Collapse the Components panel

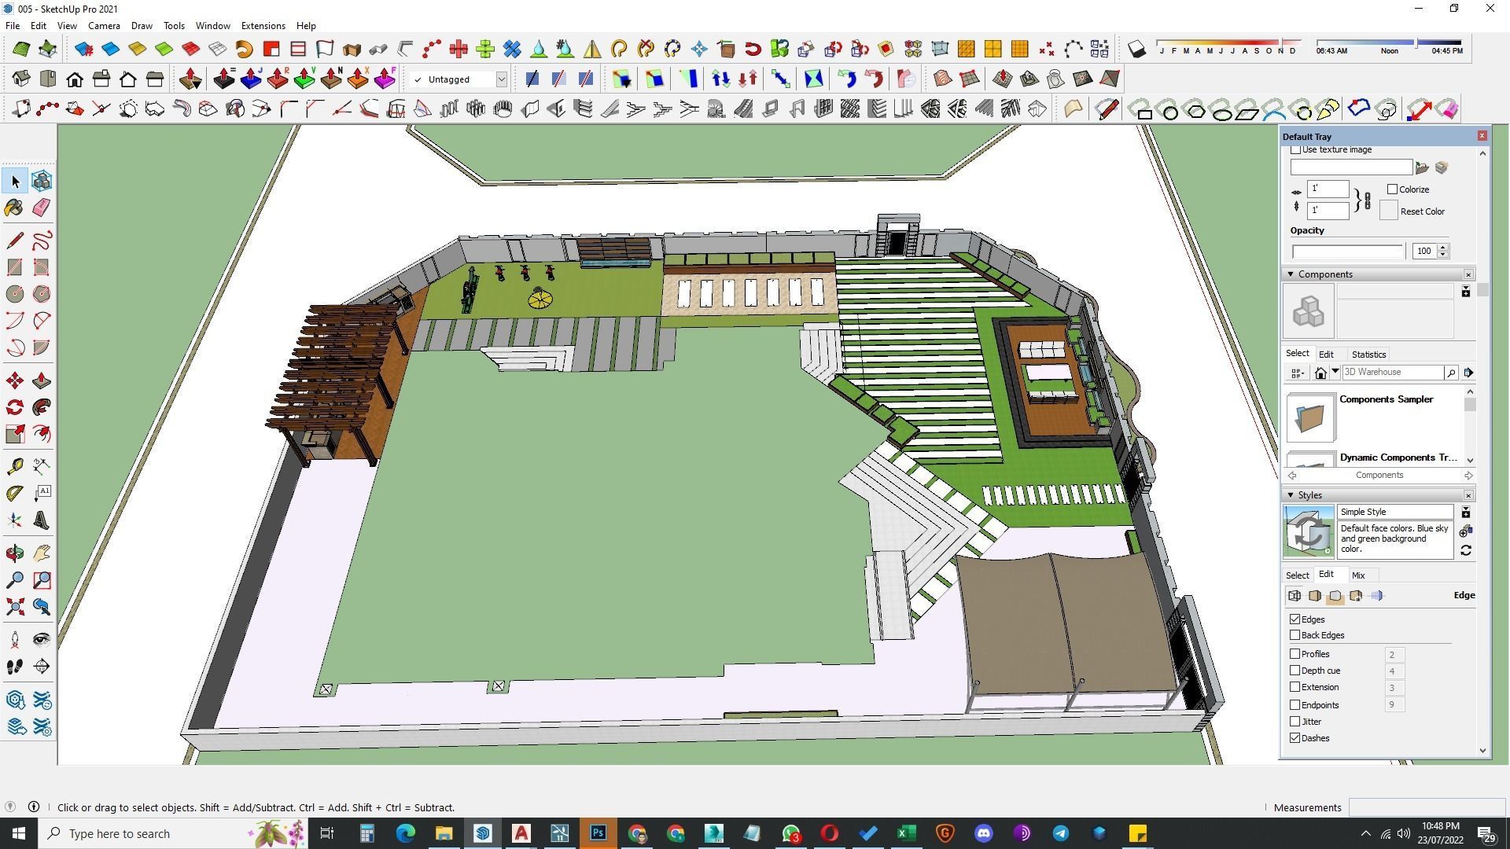[1291, 274]
